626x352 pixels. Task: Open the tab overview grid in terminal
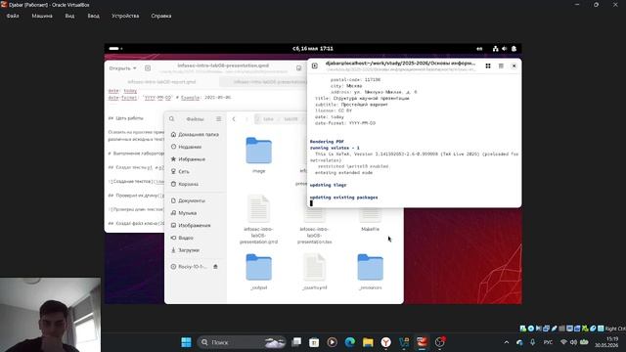488,66
